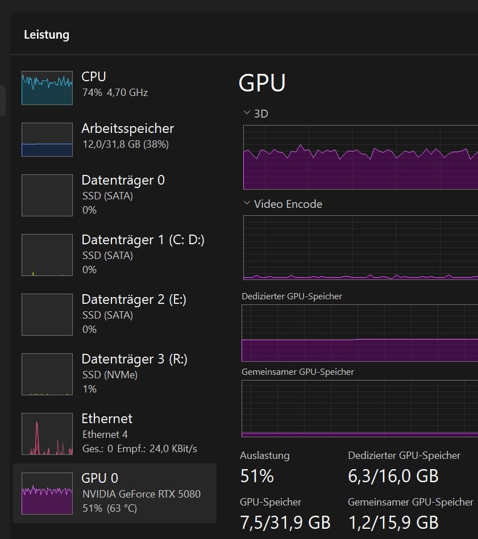Open the Datenträger 0 SSD entry

pos(123,195)
